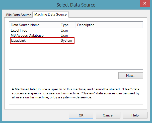Click User type beside MS Access Database
This screenshot has width=152, height=123.
(64, 35)
